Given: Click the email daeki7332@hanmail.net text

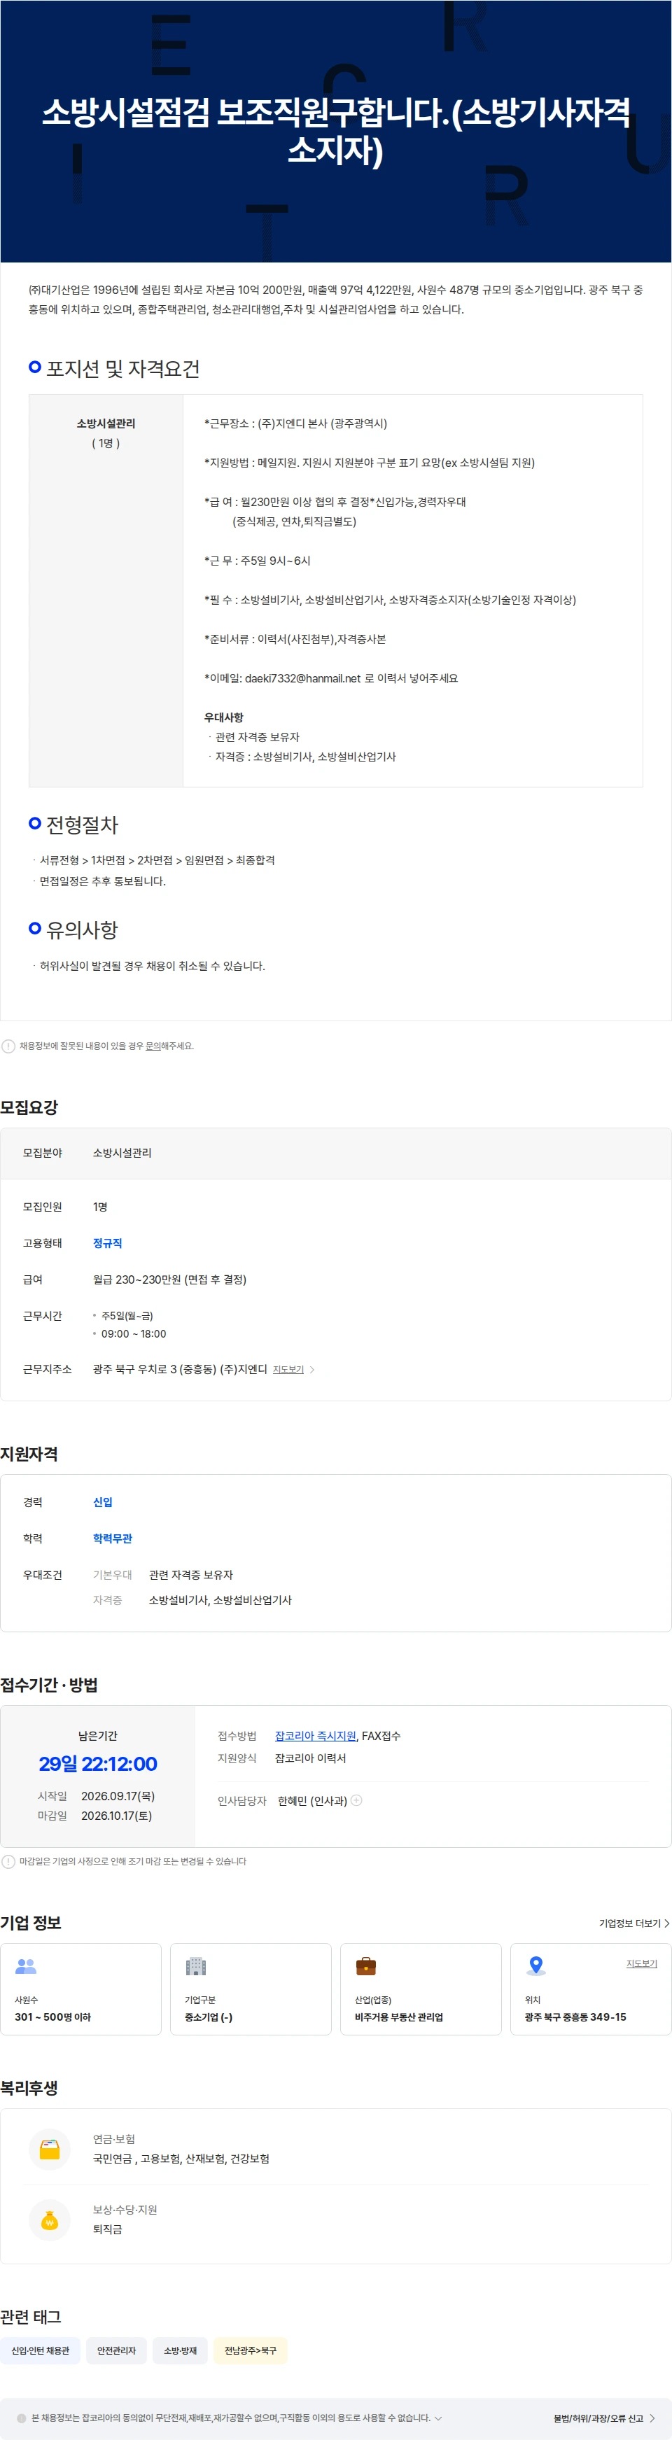Looking at the screenshot, I should (x=302, y=678).
